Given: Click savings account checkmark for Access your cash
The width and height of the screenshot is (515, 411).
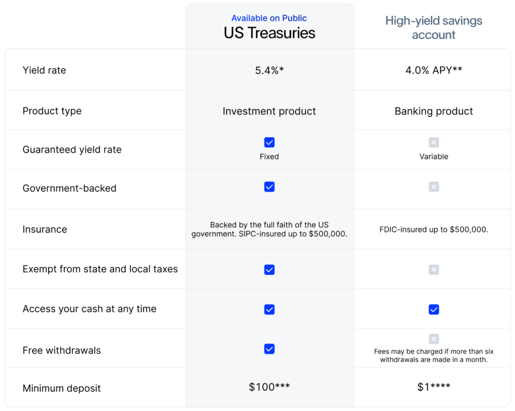Looking at the screenshot, I should (x=434, y=310).
